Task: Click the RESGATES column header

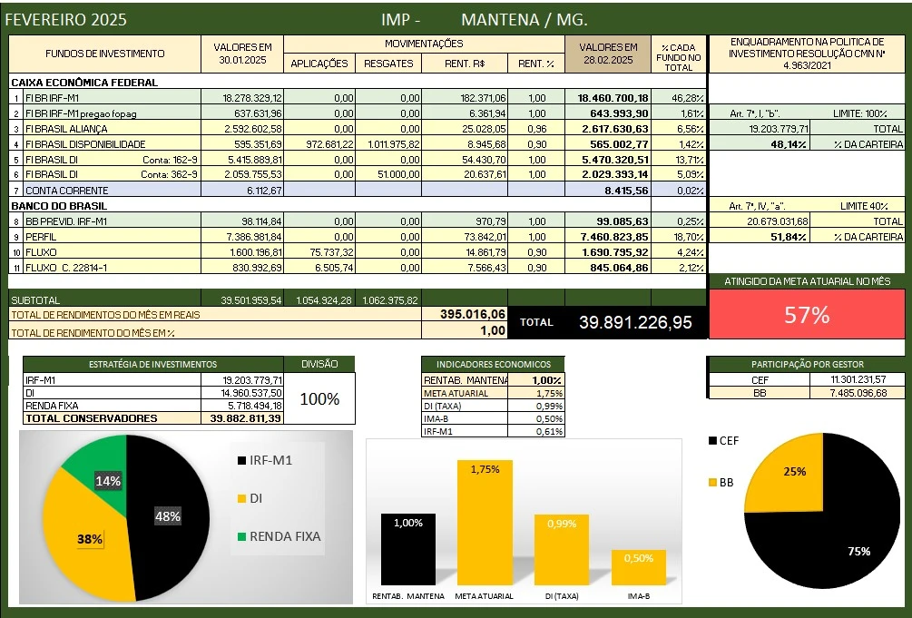Action: 388,64
